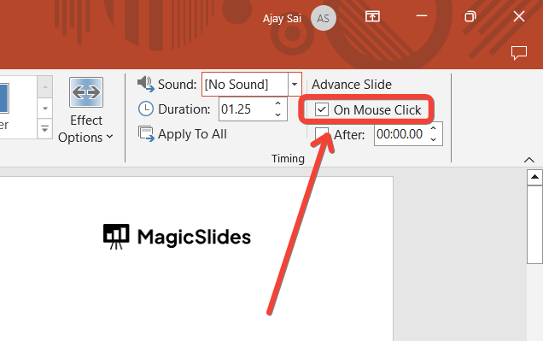Click the Ribbon Display Options icon
Viewport: 543px width, 341px height.
point(372,16)
